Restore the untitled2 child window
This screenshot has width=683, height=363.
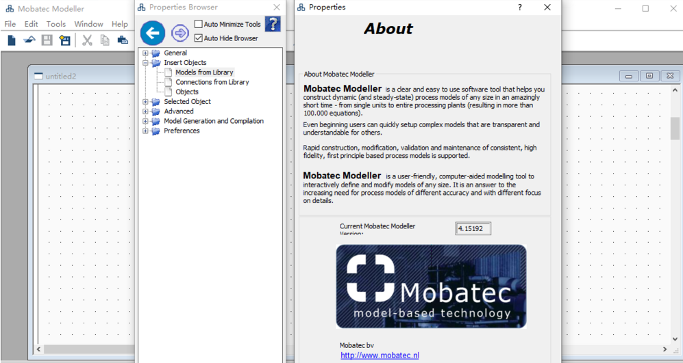649,76
